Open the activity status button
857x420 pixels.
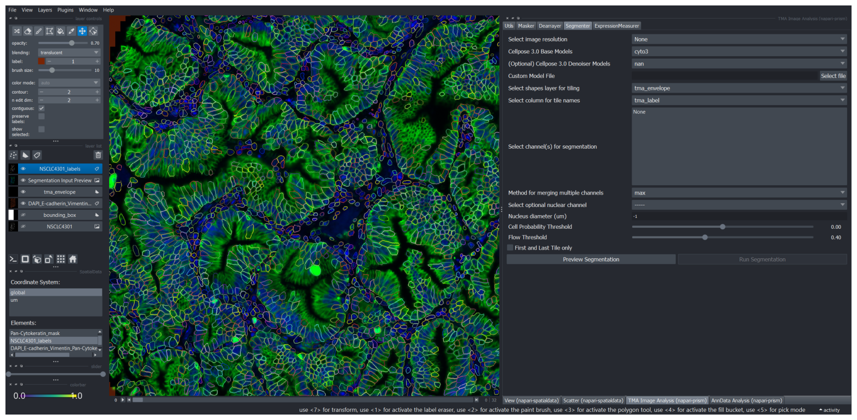pyautogui.click(x=829, y=410)
